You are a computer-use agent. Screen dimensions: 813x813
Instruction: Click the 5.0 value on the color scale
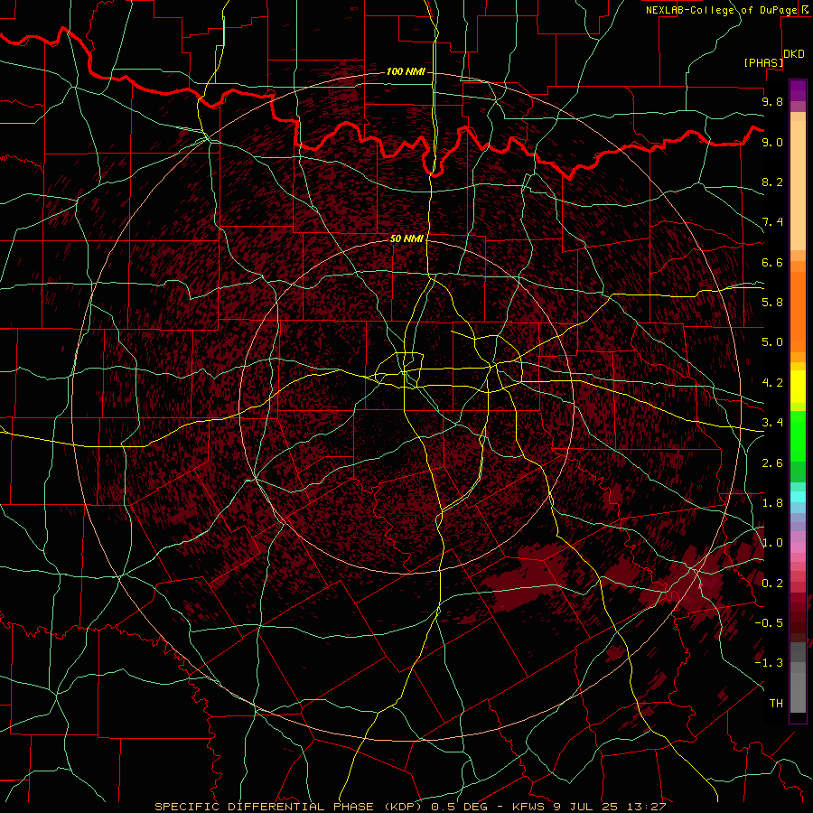point(772,342)
